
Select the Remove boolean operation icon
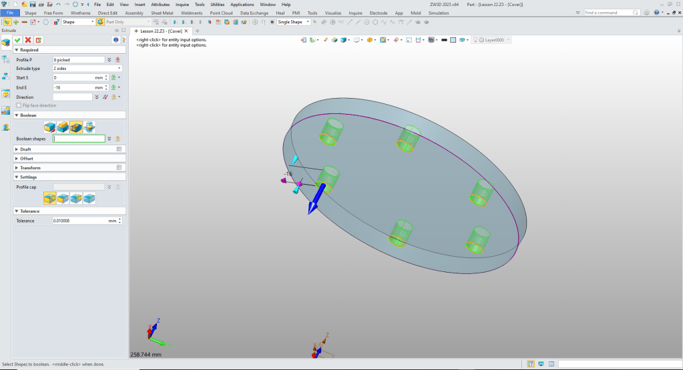[75, 127]
